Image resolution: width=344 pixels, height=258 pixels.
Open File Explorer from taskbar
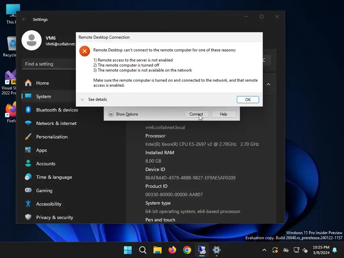point(158,250)
